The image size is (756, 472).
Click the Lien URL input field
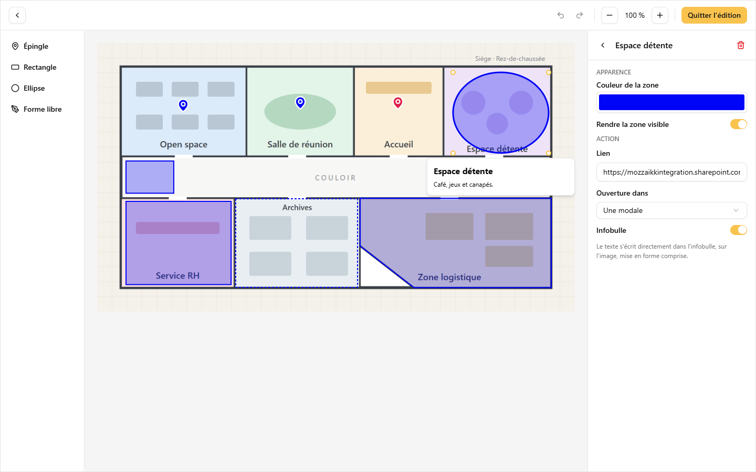coord(671,172)
